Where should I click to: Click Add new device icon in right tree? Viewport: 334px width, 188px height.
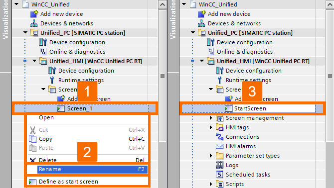pyautogui.click(x=201, y=14)
